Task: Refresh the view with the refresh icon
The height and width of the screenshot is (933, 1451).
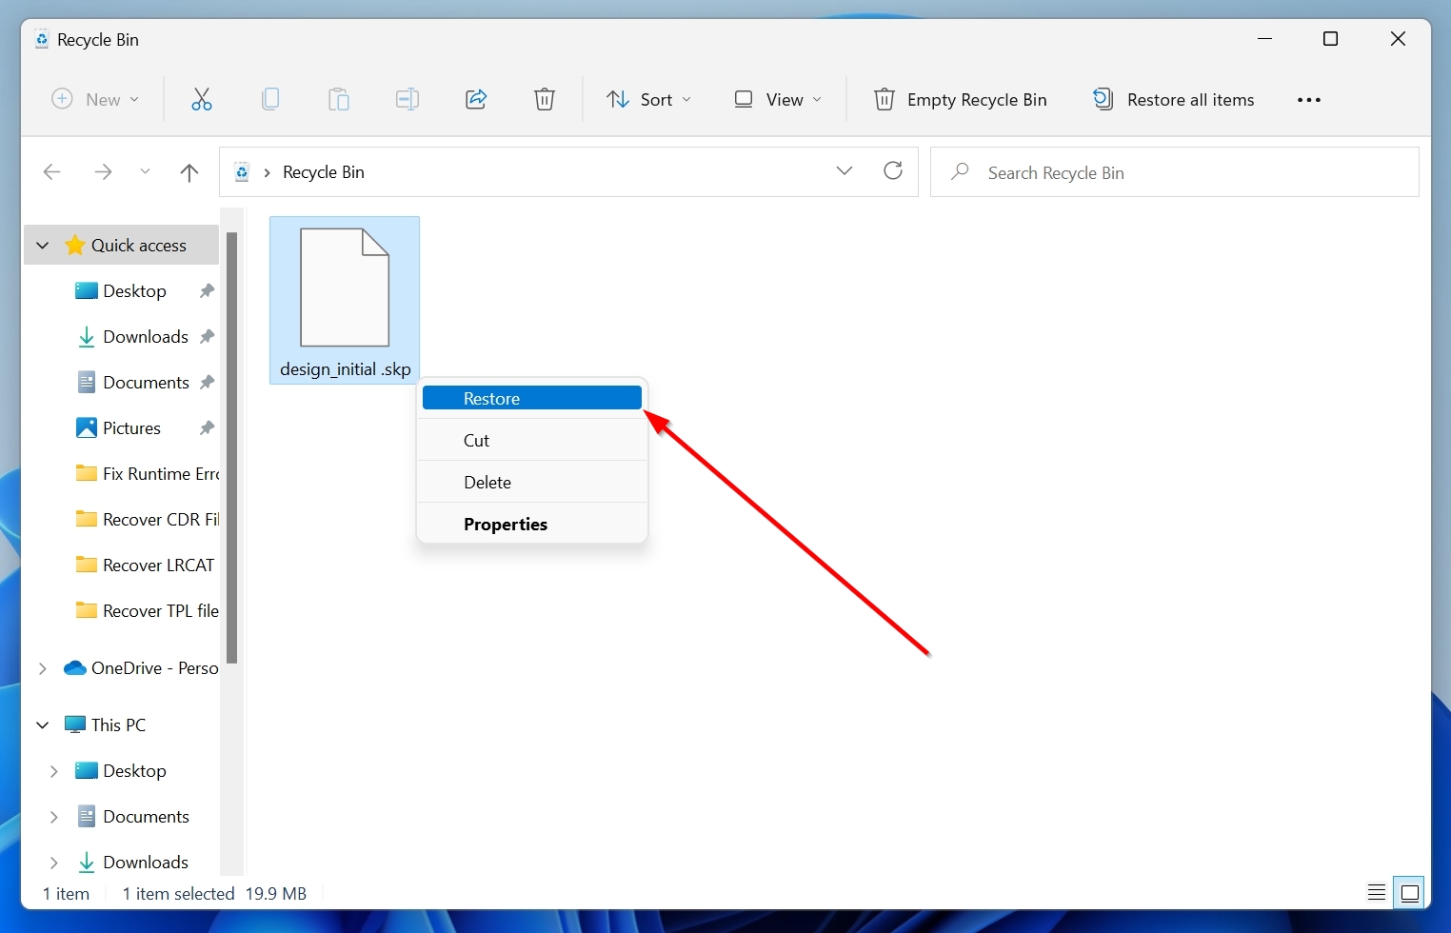Action: (x=893, y=170)
